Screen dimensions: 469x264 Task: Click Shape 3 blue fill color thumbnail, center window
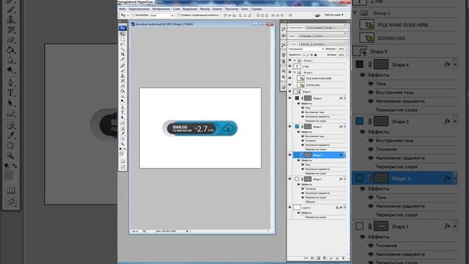pos(297,127)
